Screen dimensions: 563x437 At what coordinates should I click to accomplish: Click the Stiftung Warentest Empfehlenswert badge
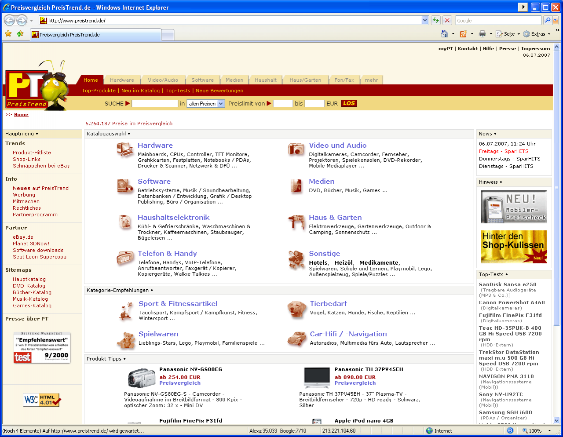(x=42, y=348)
